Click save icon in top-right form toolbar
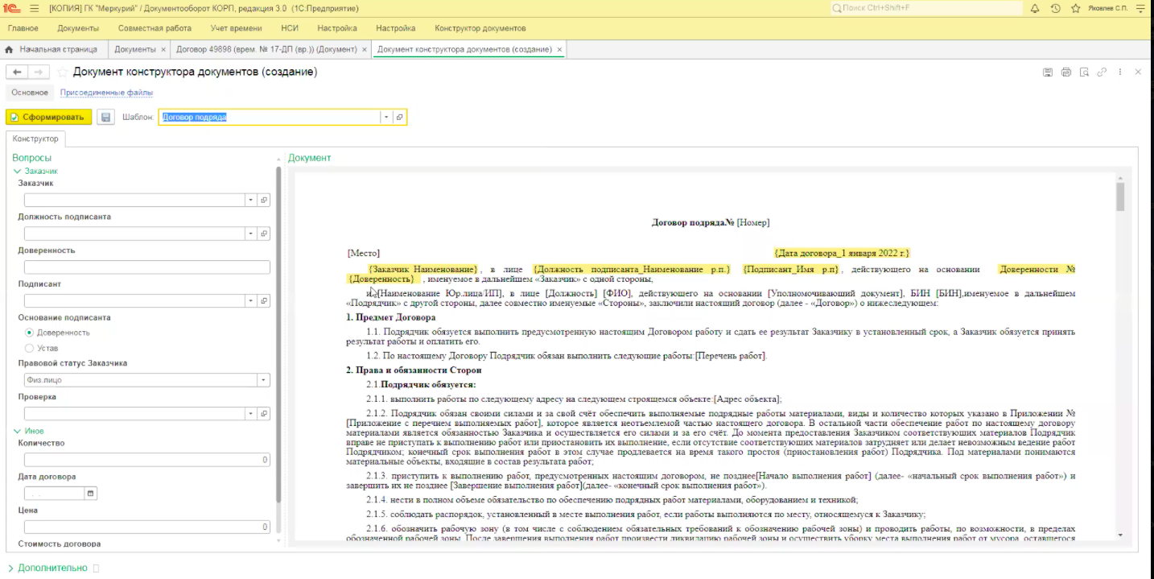 pyautogui.click(x=1048, y=72)
